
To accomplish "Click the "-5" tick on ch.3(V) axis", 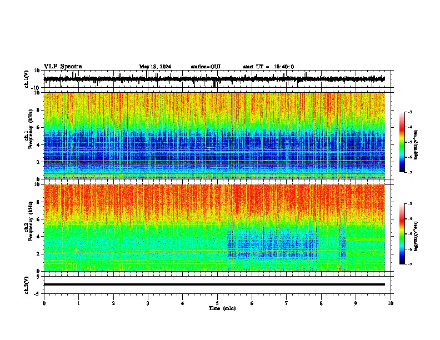I will (38, 294).
